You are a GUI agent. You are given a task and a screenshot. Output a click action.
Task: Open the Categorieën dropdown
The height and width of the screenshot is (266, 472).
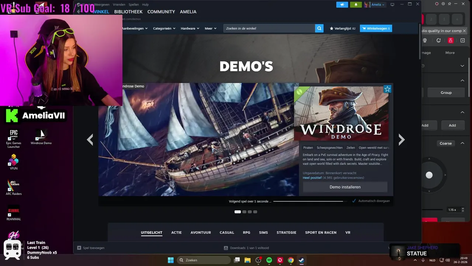pyautogui.click(x=164, y=28)
